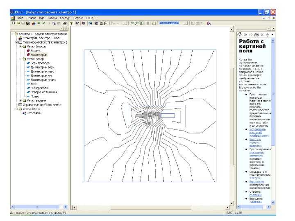Click the green grid toolbar icon
The width and height of the screenshot is (295, 221).
click(142, 23)
